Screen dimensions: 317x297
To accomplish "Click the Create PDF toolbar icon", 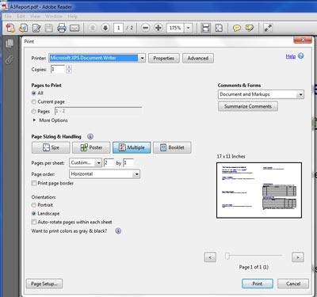I will click(x=10, y=28).
